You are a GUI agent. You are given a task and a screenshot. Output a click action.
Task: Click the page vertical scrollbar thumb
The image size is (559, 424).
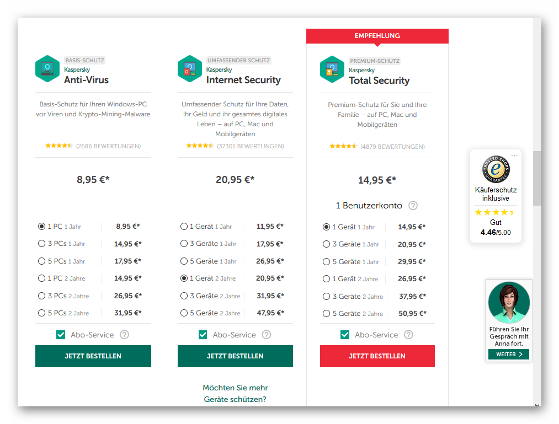click(x=537, y=178)
